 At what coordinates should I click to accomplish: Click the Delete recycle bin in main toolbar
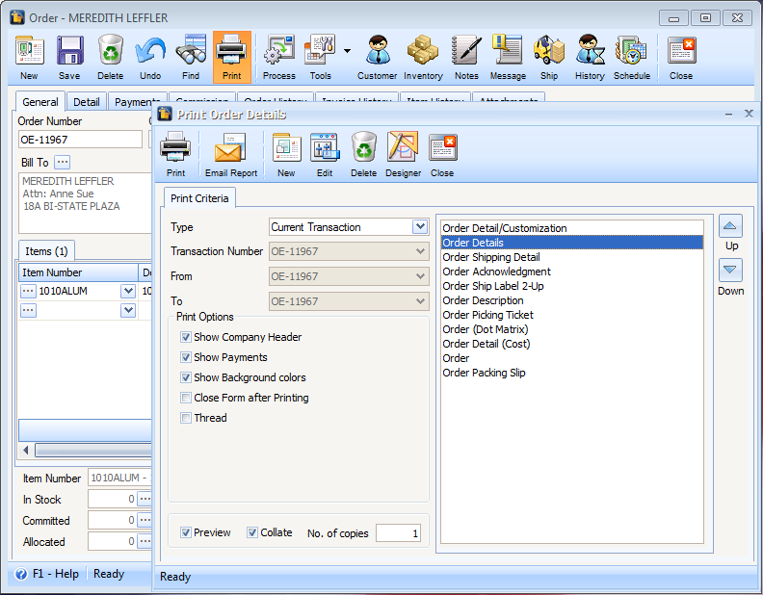point(111,57)
